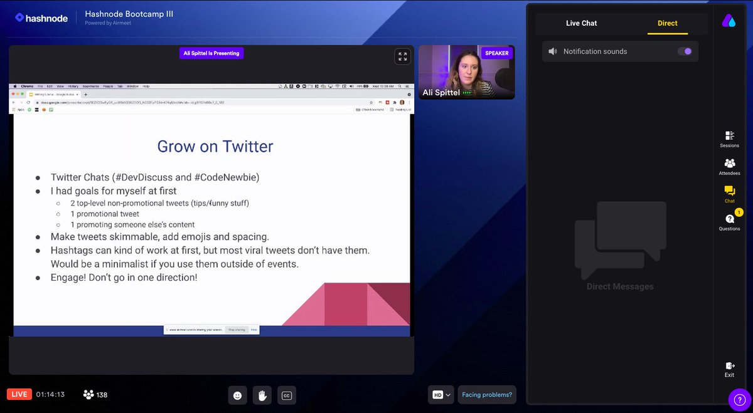The height and width of the screenshot is (413, 753).
Task: Open the help question mark button
Action: [739, 400]
